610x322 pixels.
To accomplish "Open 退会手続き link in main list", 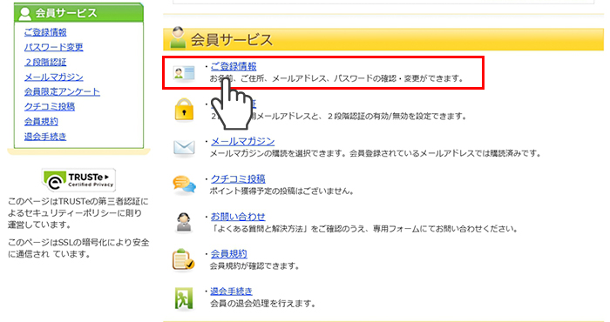I will [231, 291].
